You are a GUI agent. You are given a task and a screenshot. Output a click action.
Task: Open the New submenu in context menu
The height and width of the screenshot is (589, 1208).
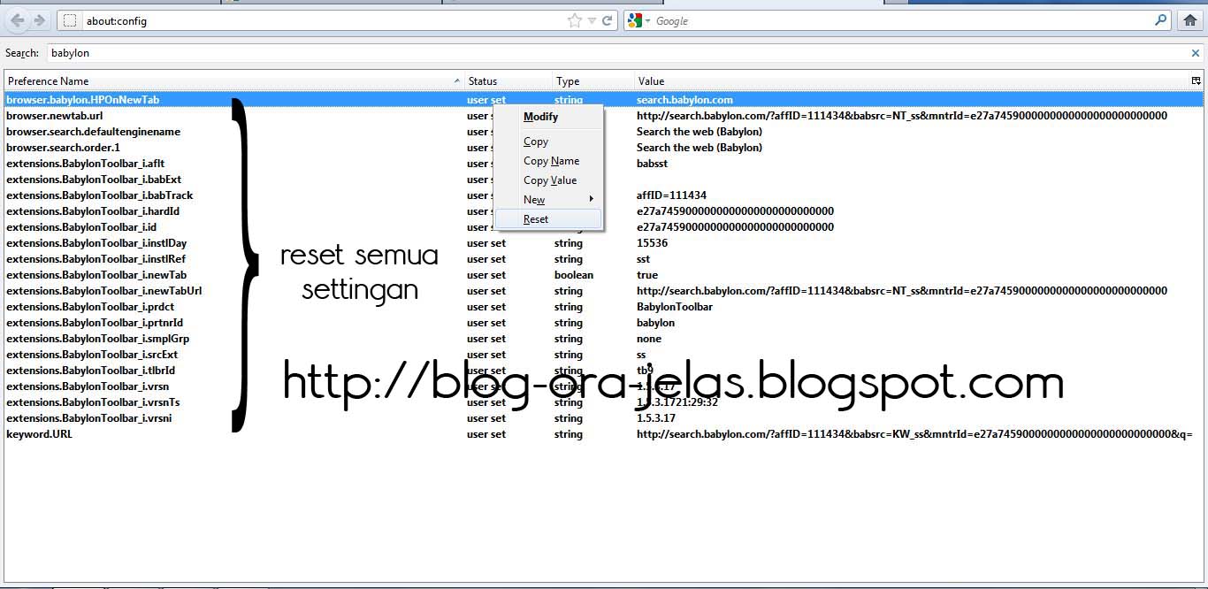pos(548,200)
